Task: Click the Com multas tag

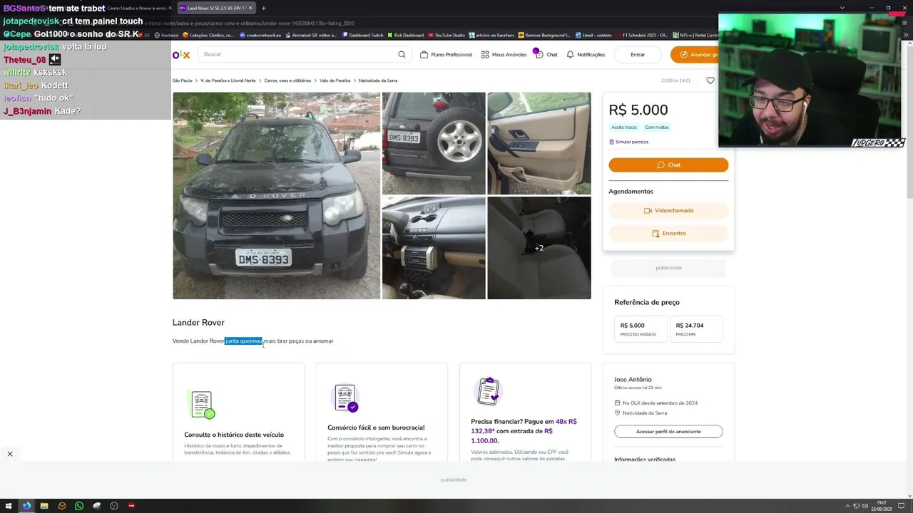Action: pyautogui.click(x=657, y=127)
